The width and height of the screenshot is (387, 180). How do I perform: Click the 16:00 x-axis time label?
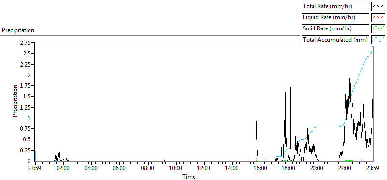(x=260, y=169)
